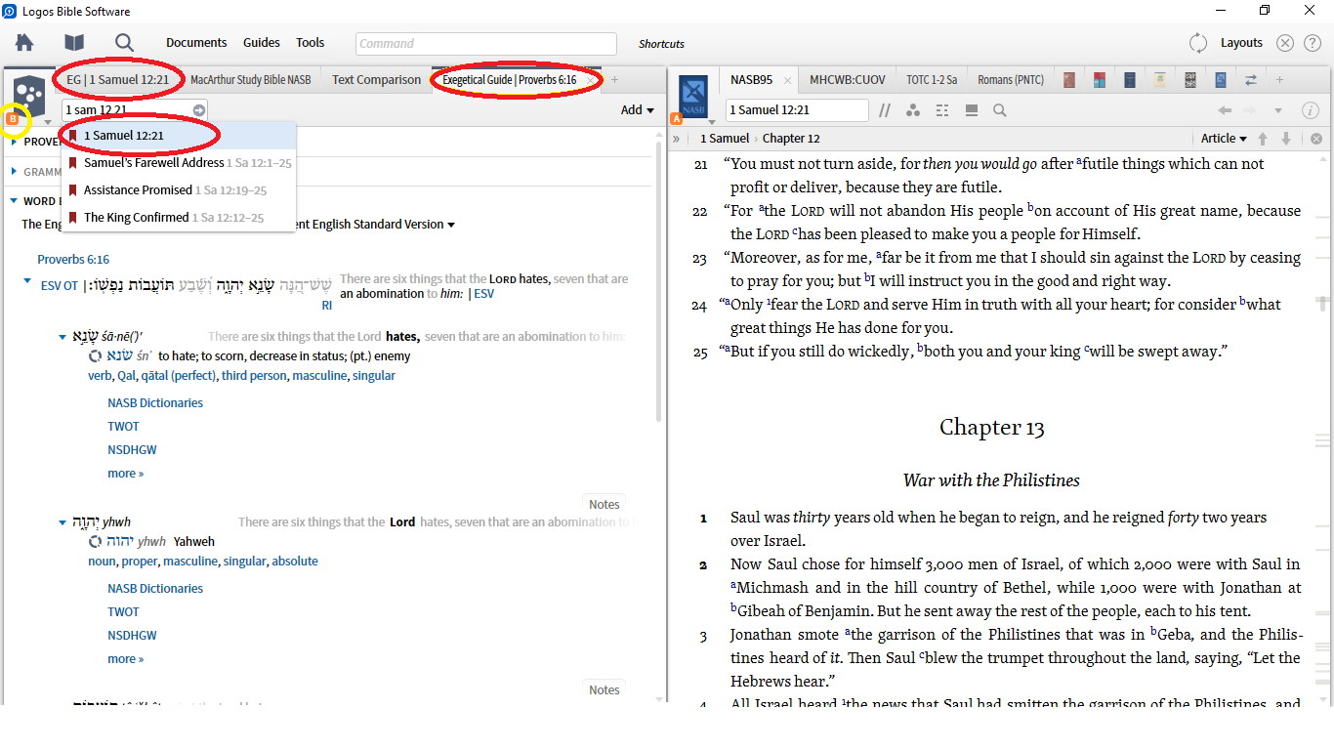Open NASB Dictionaries link under śā·nē
This screenshot has height=750, width=1334.
(155, 403)
